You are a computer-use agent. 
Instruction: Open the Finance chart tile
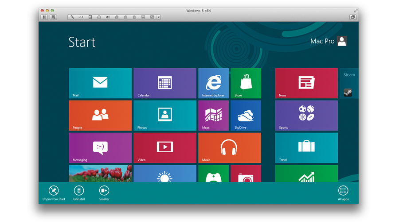(x=306, y=174)
